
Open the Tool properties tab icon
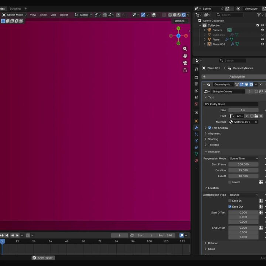point(196,69)
